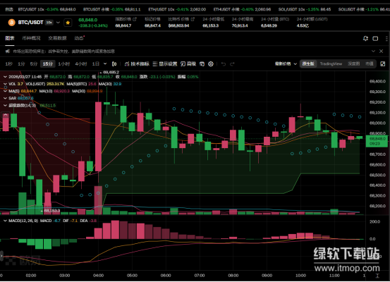Open chart settings gear icon

pos(211,64)
